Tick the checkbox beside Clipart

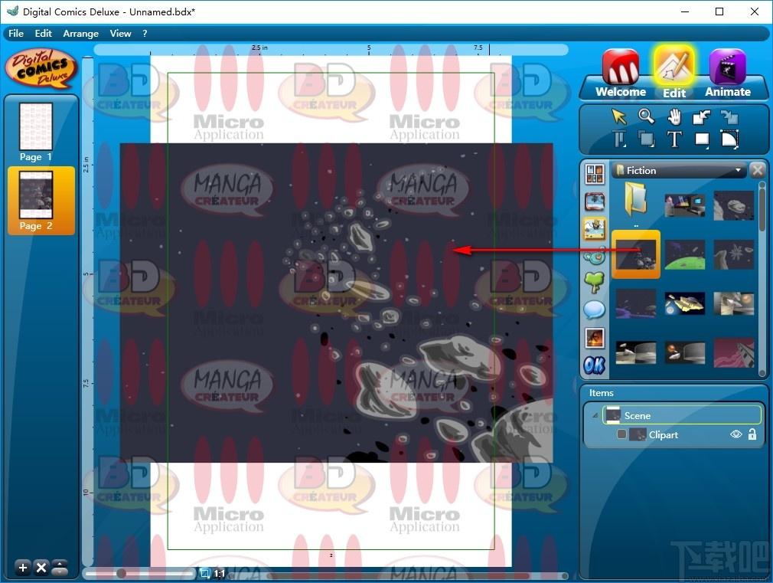[x=621, y=434]
